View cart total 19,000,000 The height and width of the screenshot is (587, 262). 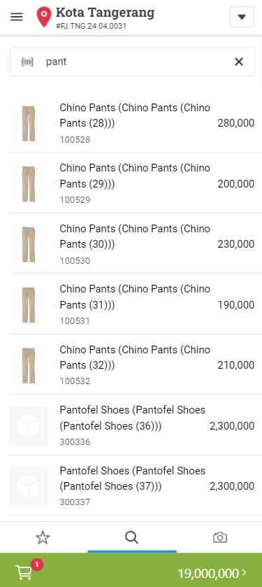(x=208, y=573)
